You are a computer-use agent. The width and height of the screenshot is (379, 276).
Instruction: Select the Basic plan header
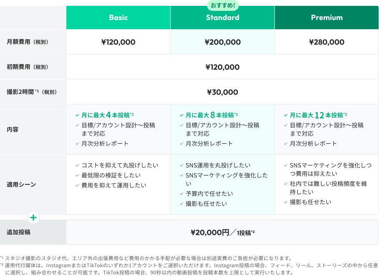tap(118, 18)
